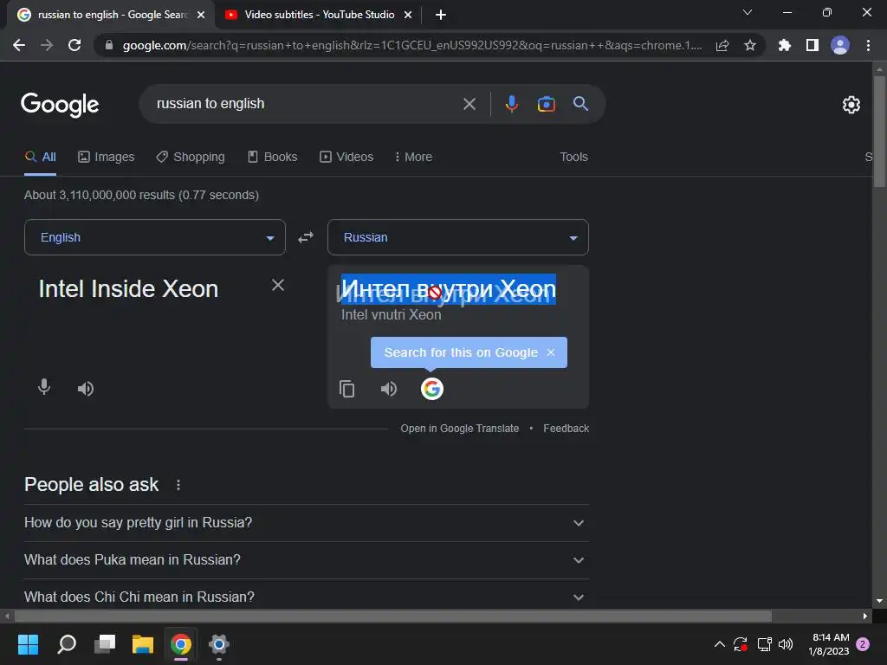Reload the page
The height and width of the screenshot is (665, 887).
74,45
